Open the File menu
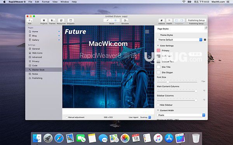233x145 pixels. pyautogui.click(x=30, y=2)
